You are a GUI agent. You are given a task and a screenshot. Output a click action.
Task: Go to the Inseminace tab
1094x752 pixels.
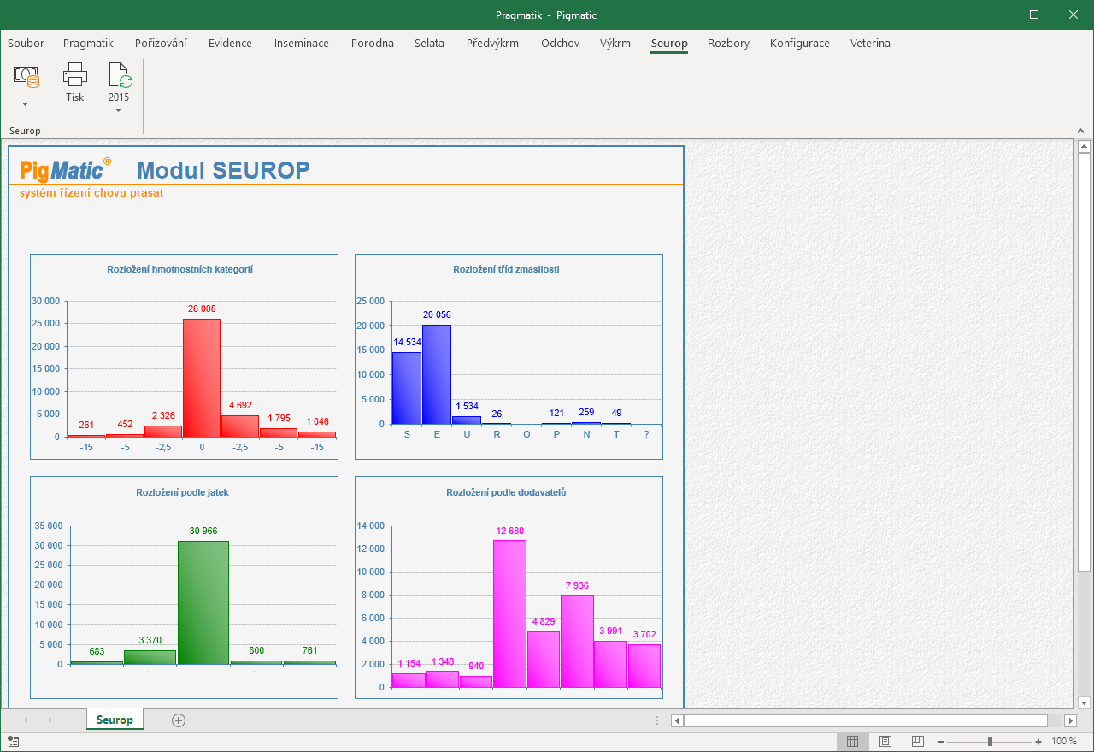click(302, 44)
